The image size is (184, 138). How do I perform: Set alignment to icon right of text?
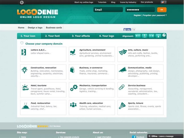tap(151, 36)
